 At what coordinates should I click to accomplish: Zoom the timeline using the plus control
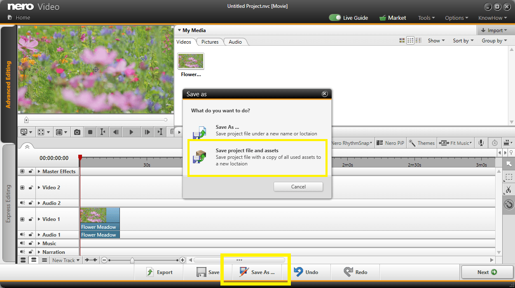coord(183,260)
